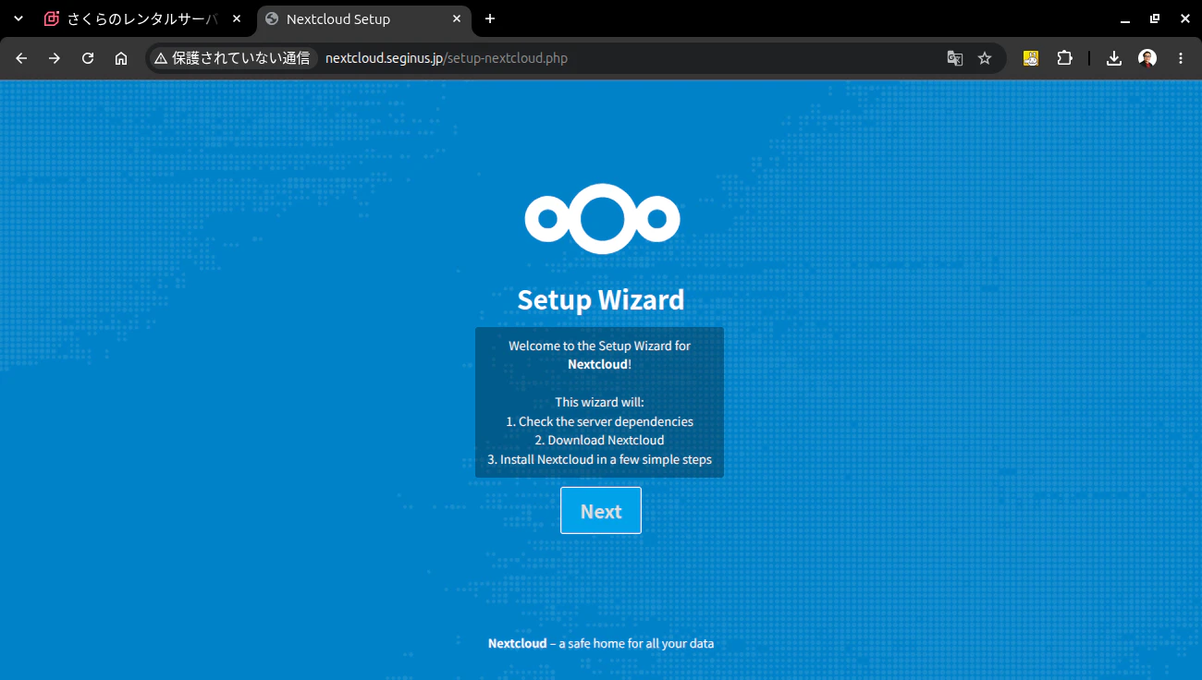
Task: Close the さくらのレンタルサーバ tab
Action: click(x=236, y=18)
